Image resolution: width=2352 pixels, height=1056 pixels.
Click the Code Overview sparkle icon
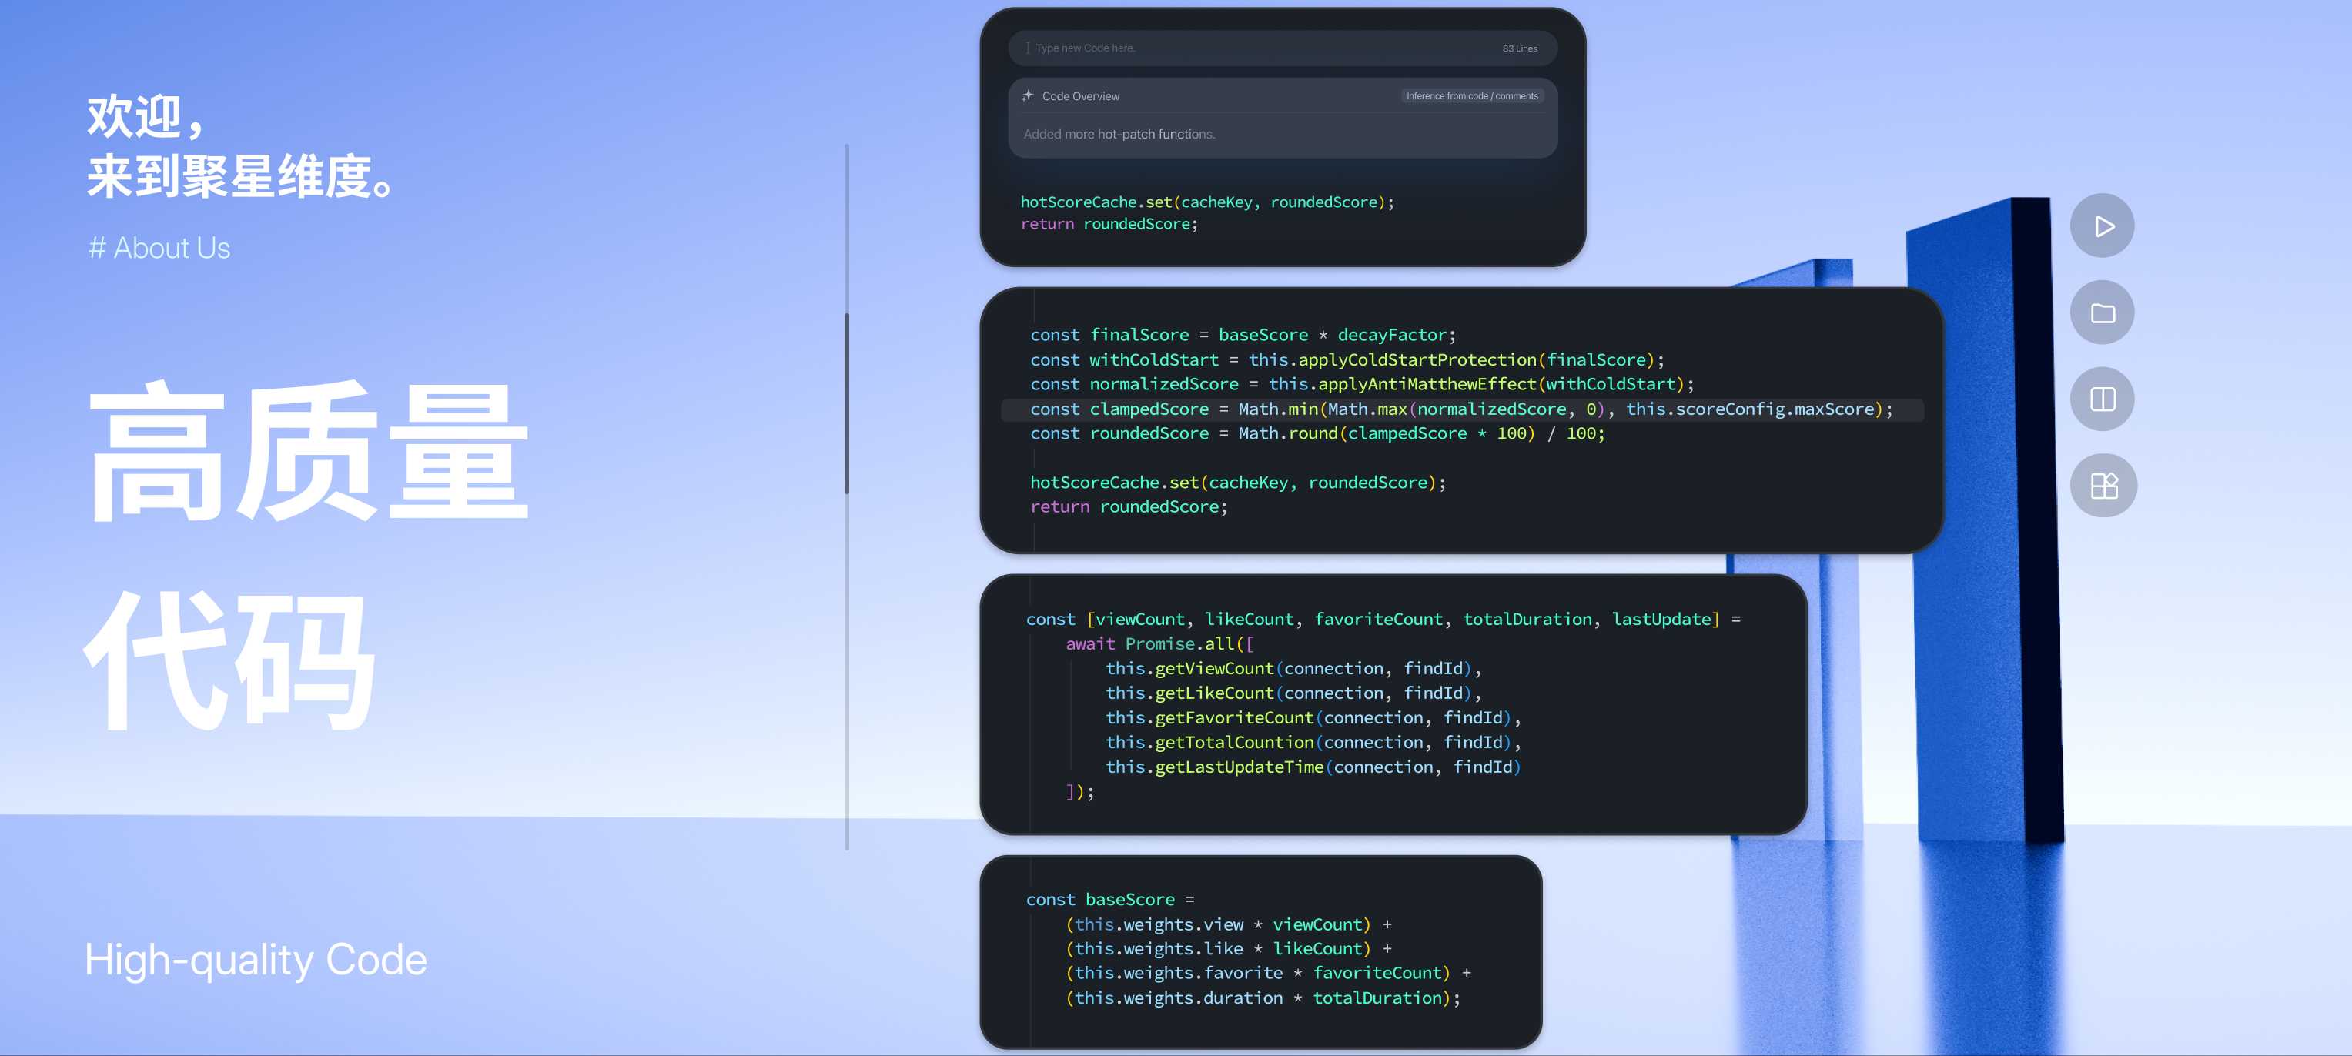click(x=1027, y=96)
